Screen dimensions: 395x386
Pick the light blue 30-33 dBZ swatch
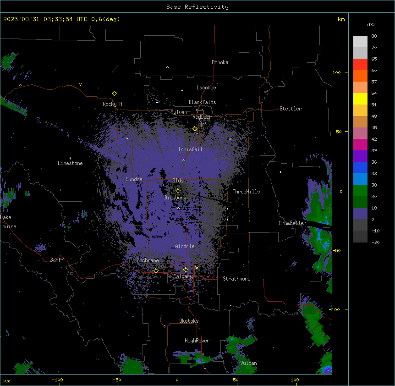click(x=360, y=179)
